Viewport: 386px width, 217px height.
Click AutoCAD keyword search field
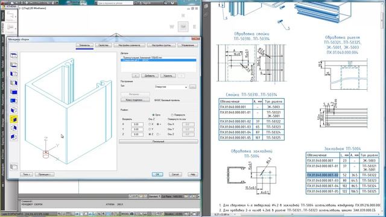[x=115, y=2]
